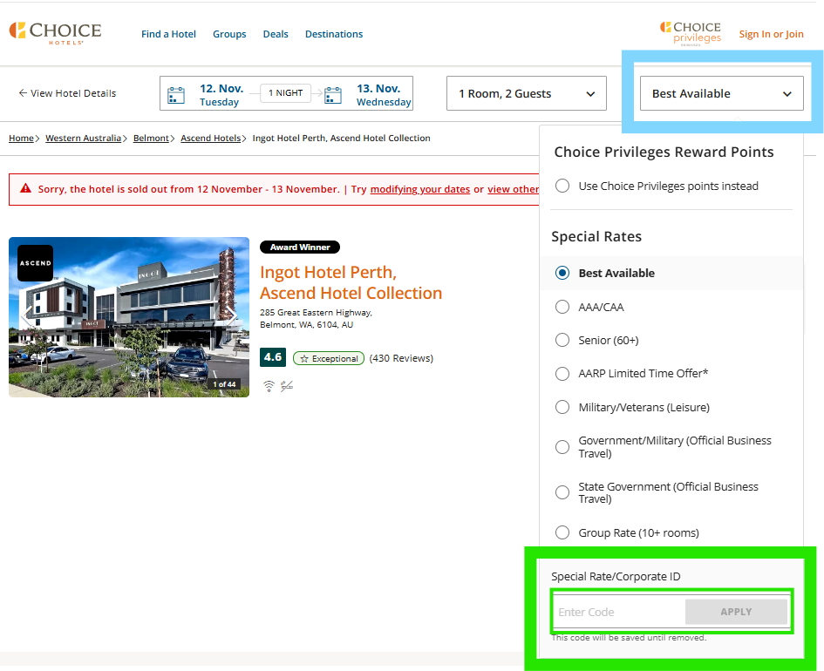824x671 pixels.
Task: Click the Award Winner badge
Action: [x=300, y=247]
